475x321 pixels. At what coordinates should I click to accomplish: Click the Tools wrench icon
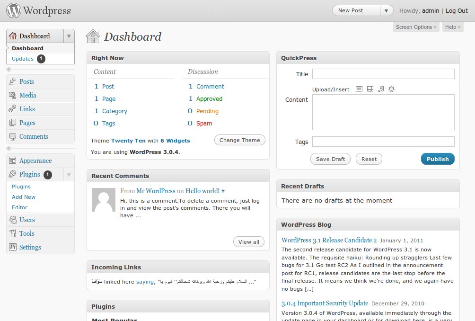click(x=12, y=233)
